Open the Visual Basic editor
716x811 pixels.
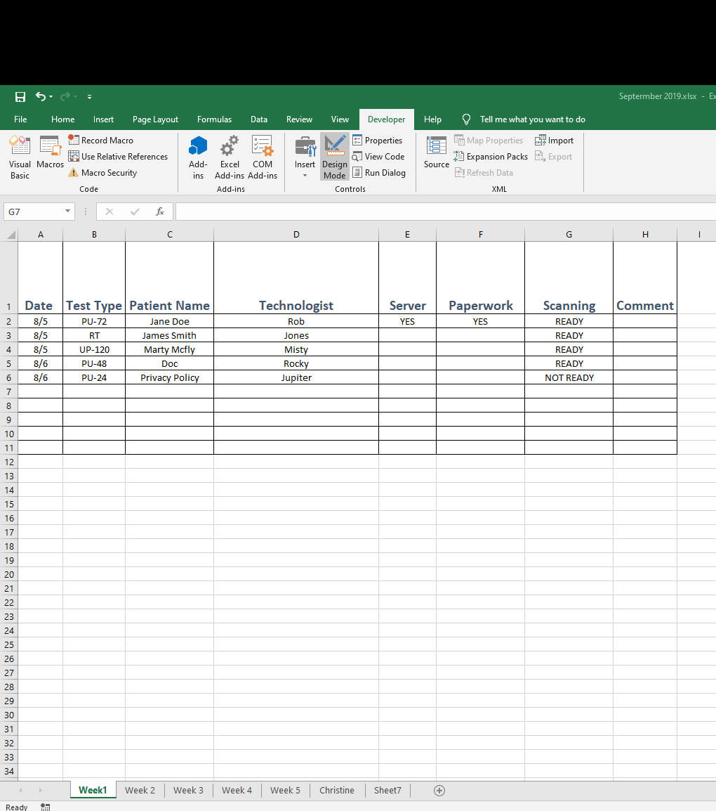pos(20,155)
